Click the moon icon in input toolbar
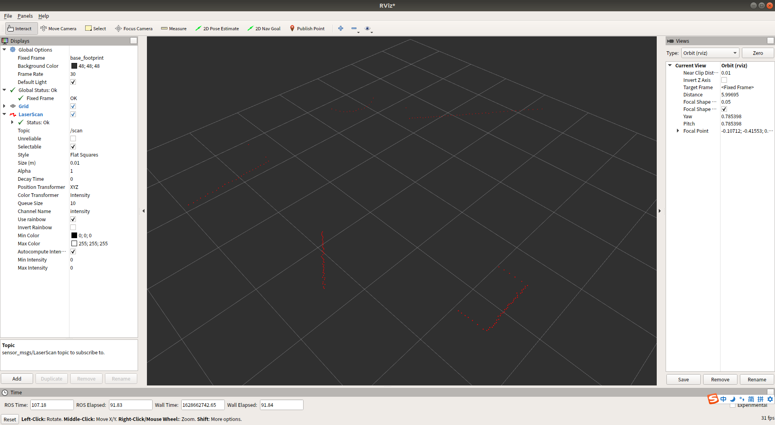Screen dimensions: 775x425 click(733, 399)
